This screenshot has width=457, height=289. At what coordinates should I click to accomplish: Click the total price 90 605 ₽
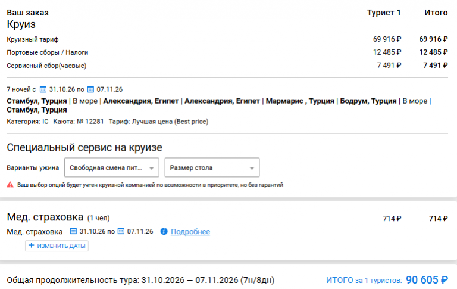pyautogui.click(x=427, y=280)
